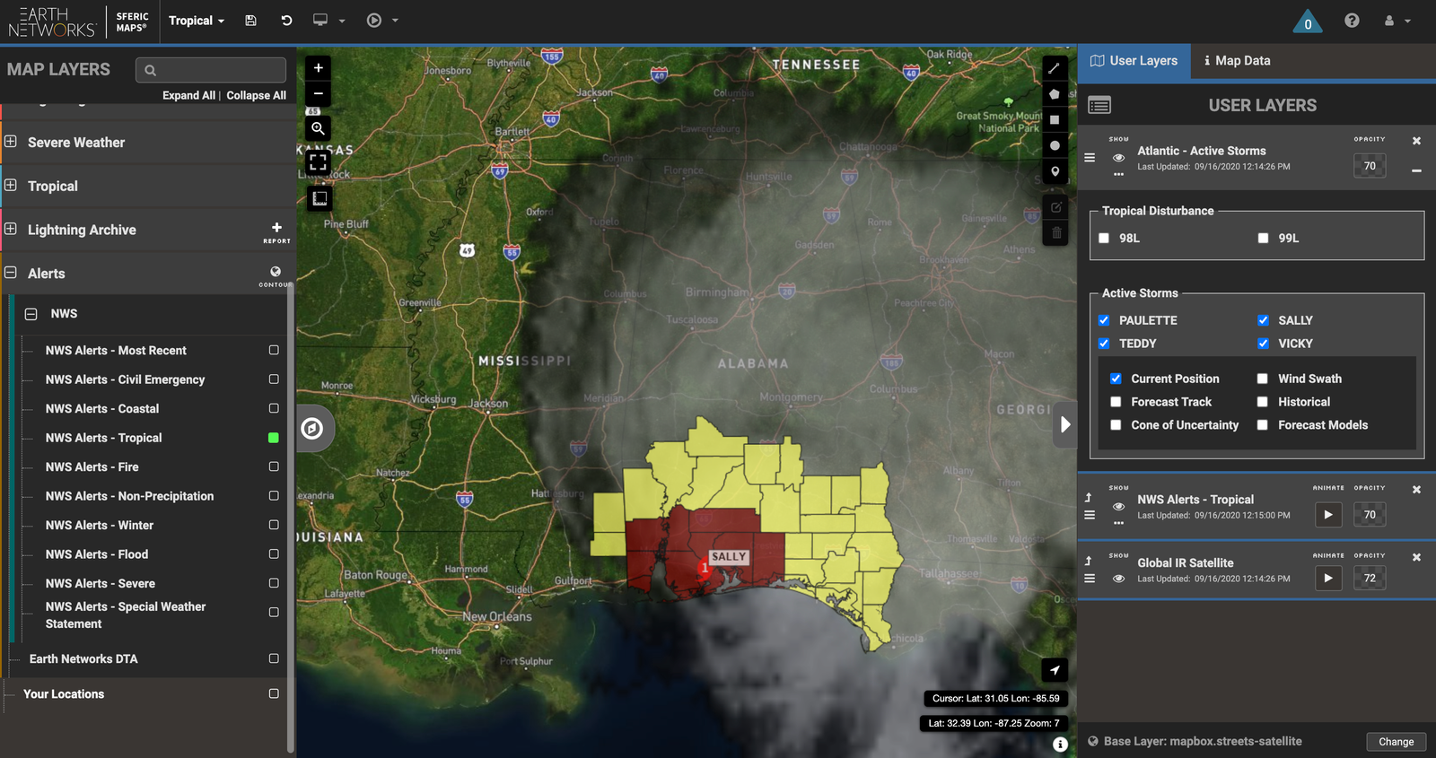This screenshot has height=758, width=1436.
Task: Expand the Severe Weather layer group
Action: coord(11,141)
